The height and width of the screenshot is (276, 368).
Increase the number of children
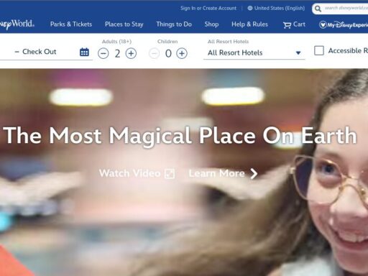point(182,53)
